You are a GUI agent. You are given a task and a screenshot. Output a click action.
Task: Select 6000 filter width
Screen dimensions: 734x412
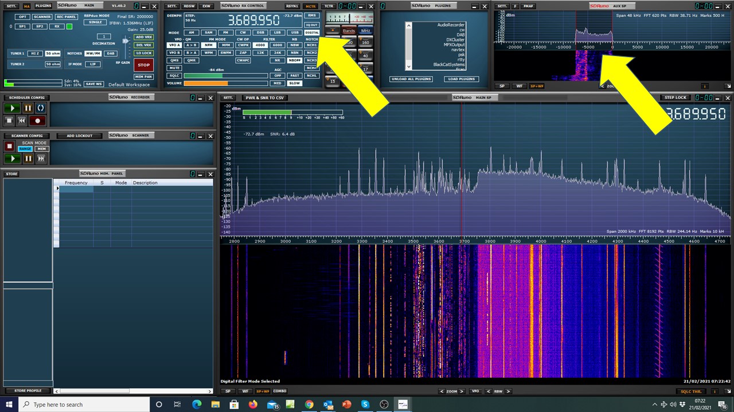tap(277, 45)
